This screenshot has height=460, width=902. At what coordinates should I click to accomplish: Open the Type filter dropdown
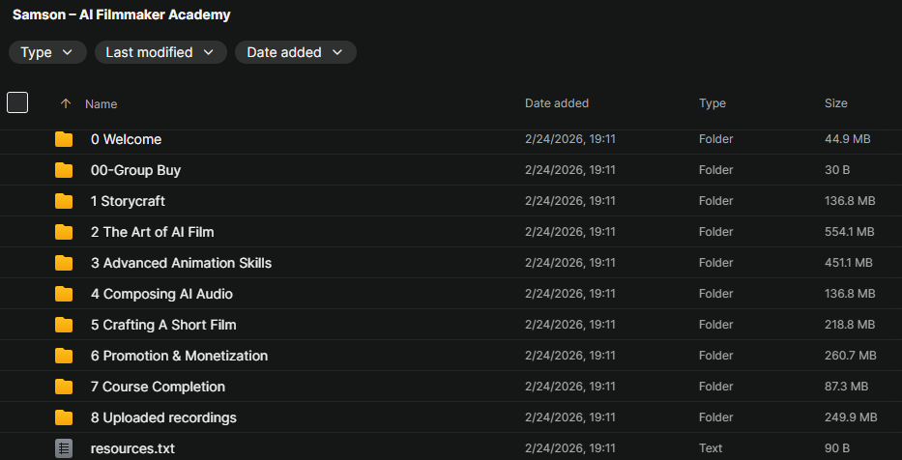pos(47,52)
